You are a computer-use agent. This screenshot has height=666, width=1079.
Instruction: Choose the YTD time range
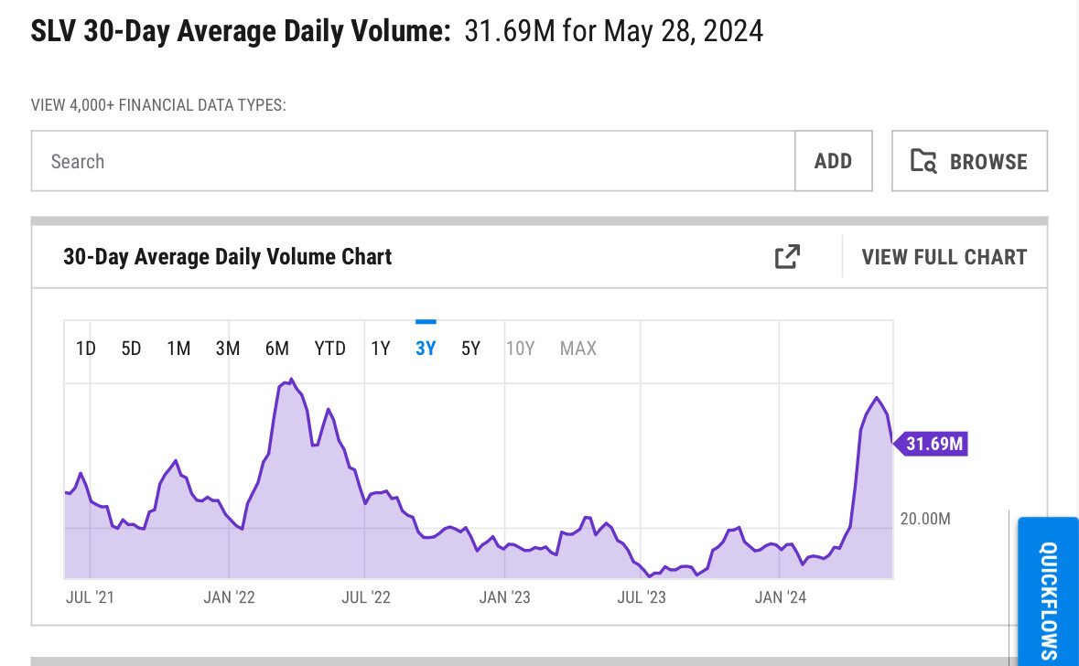coord(329,349)
